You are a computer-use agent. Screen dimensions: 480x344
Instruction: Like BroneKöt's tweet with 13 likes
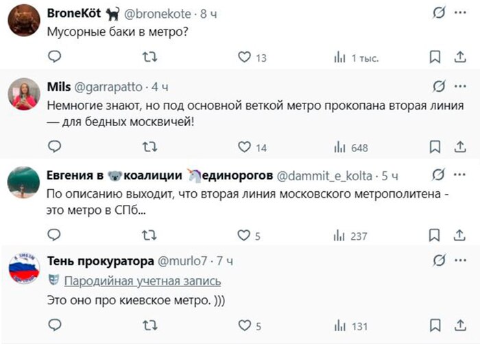[245, 58]
